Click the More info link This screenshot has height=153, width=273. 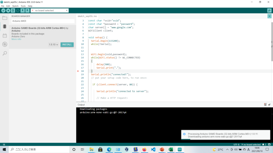click(16, 39)
